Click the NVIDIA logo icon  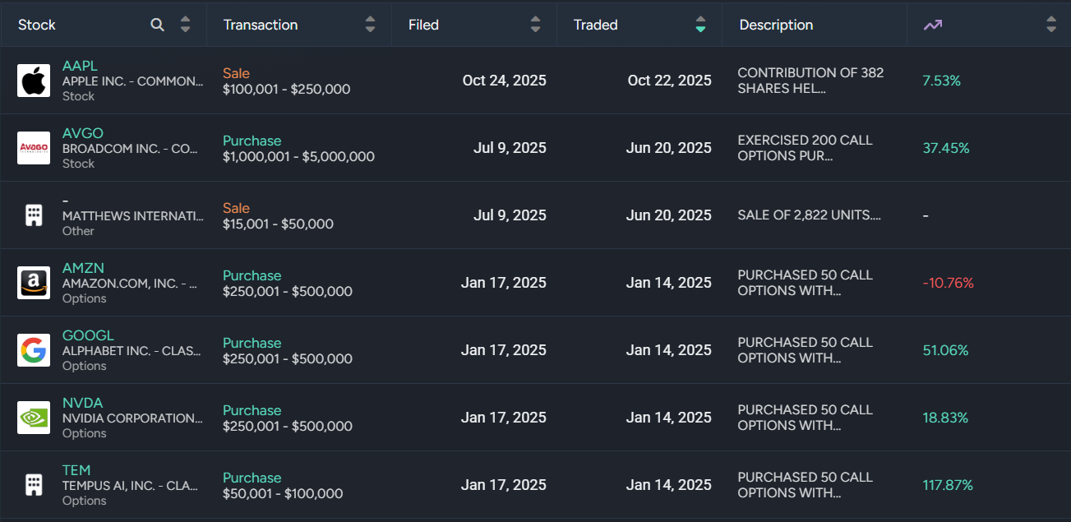pyautogui.click(x=34, y=418)
